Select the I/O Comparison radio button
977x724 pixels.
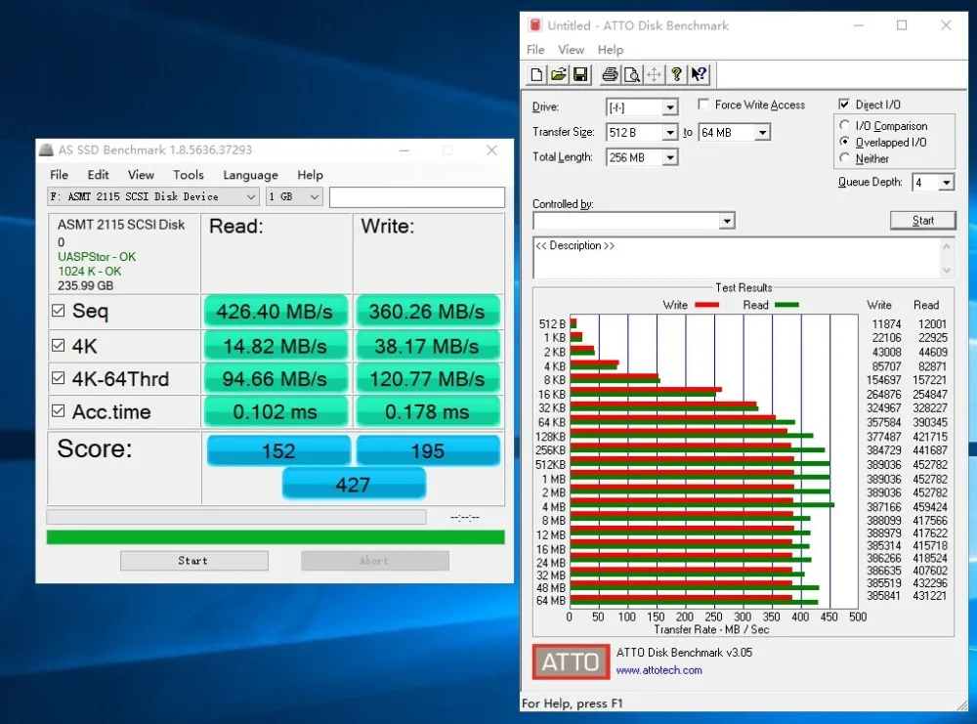844,125
